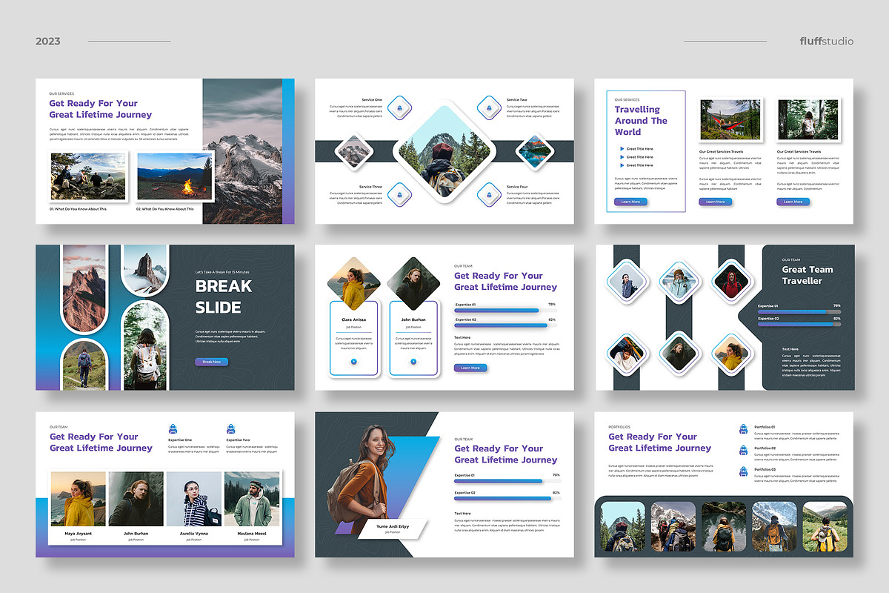
Task: Select the photo of hikers sitting on an overlook
Action: click(89, 176)
